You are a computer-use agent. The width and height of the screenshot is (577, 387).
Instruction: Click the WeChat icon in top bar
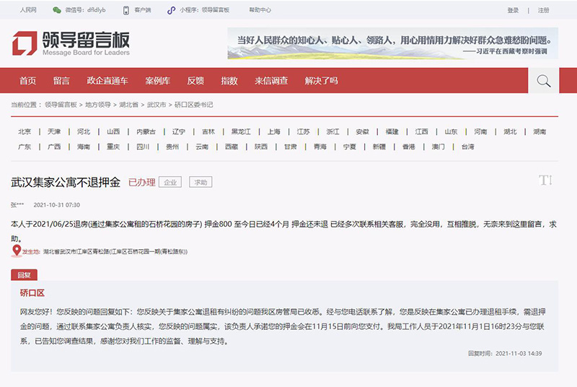56,11
